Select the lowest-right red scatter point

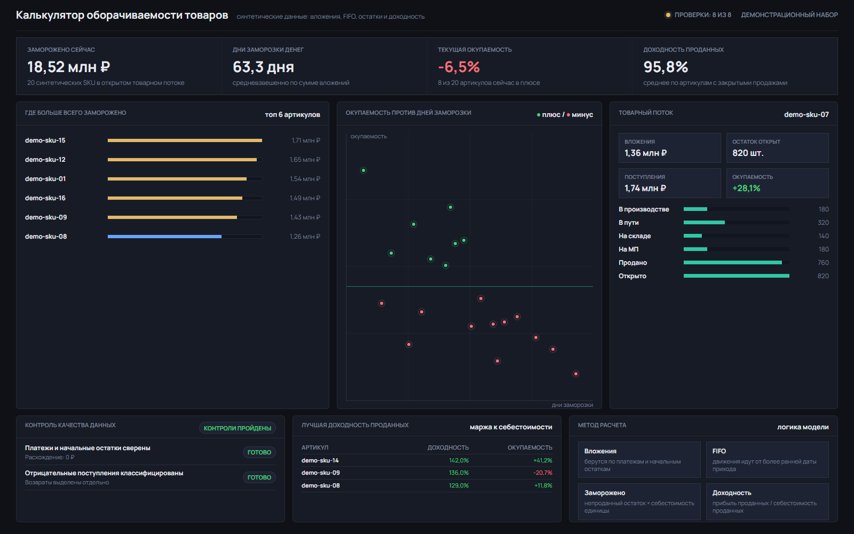(576, 374)
